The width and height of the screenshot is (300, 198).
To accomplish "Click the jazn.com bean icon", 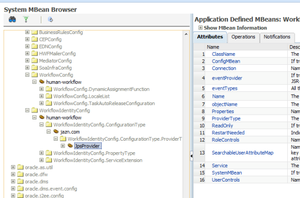I will (56, 132).
